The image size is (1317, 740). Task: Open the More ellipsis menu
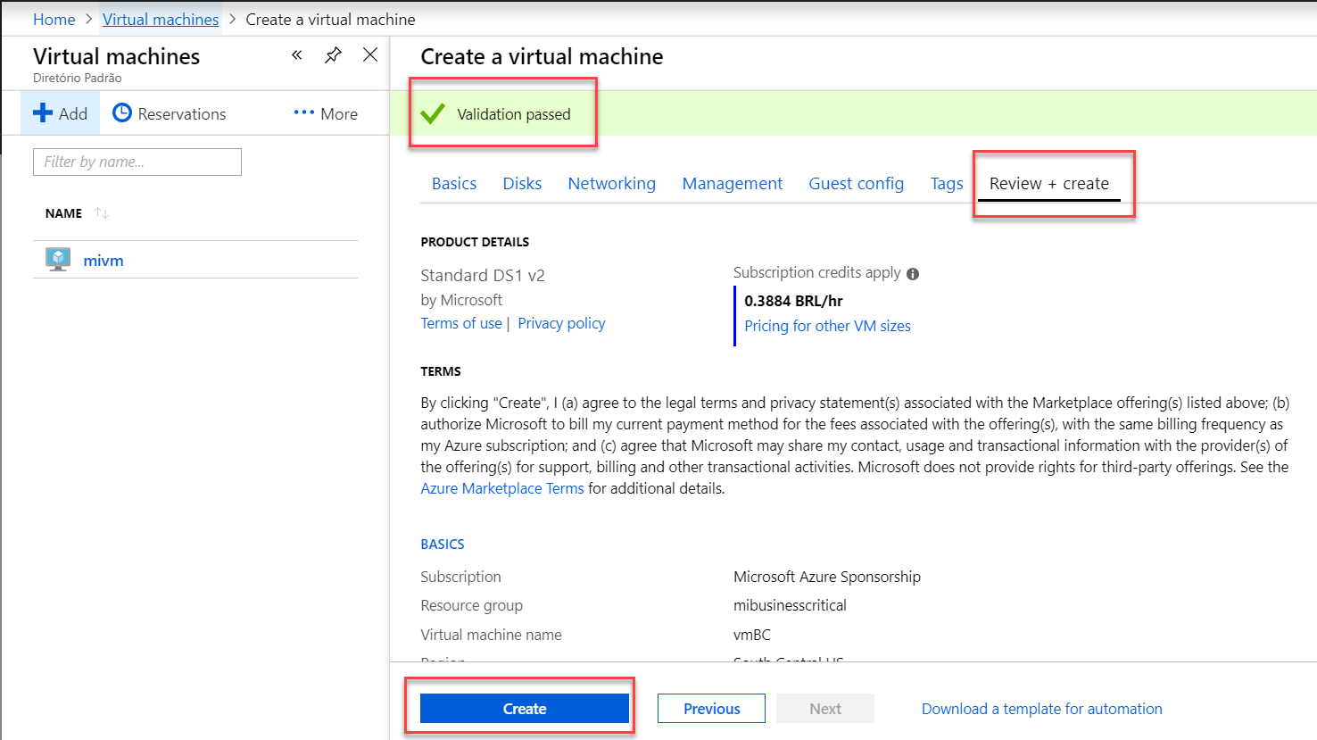[x=304, y=112]
